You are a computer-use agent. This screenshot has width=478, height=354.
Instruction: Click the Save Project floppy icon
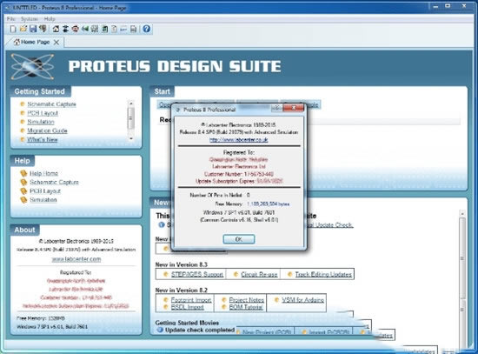click(33, 29)
